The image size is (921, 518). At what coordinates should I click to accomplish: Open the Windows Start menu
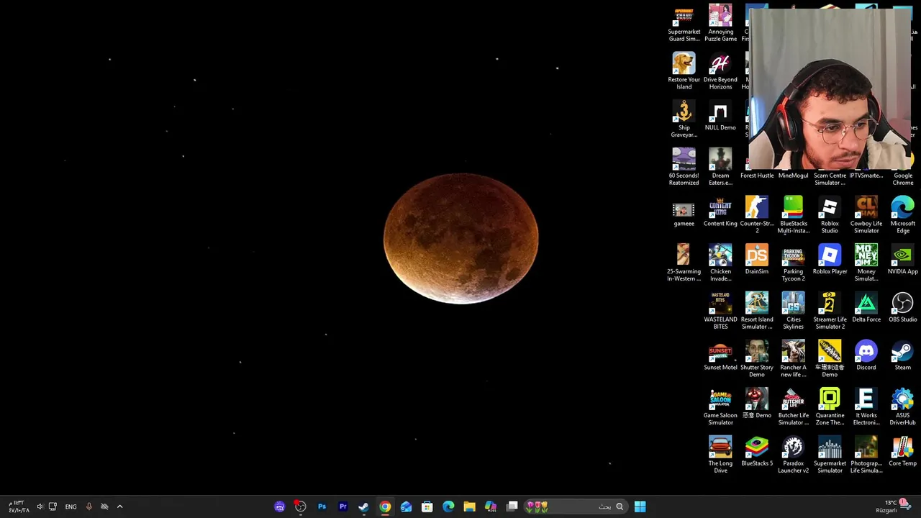coord(640,506)
